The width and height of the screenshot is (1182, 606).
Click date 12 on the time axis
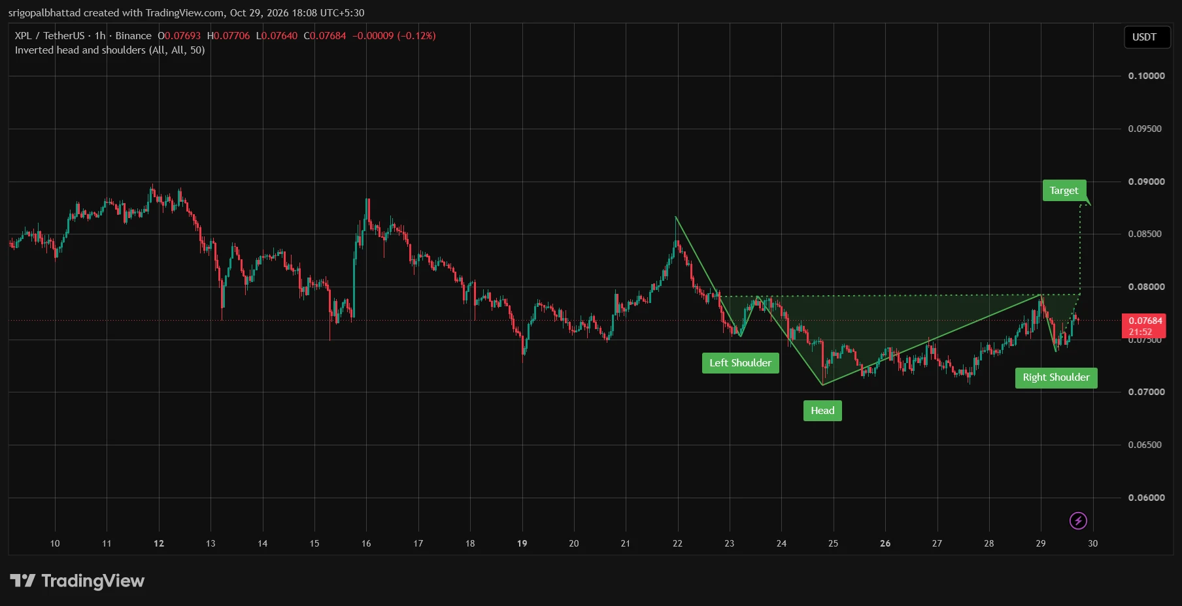pyautogui.click(x=159, y=543)
